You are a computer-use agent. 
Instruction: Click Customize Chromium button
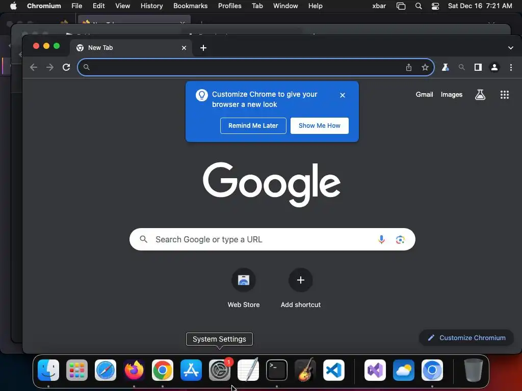pos(466,338)
